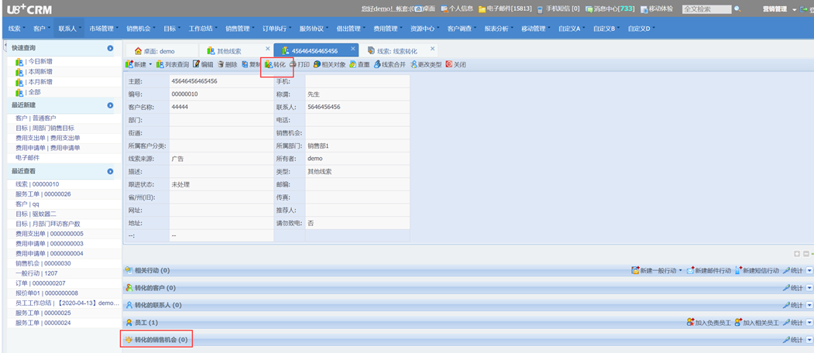Open recent item 销售机会 | 00000030

[x=43, y=263]
